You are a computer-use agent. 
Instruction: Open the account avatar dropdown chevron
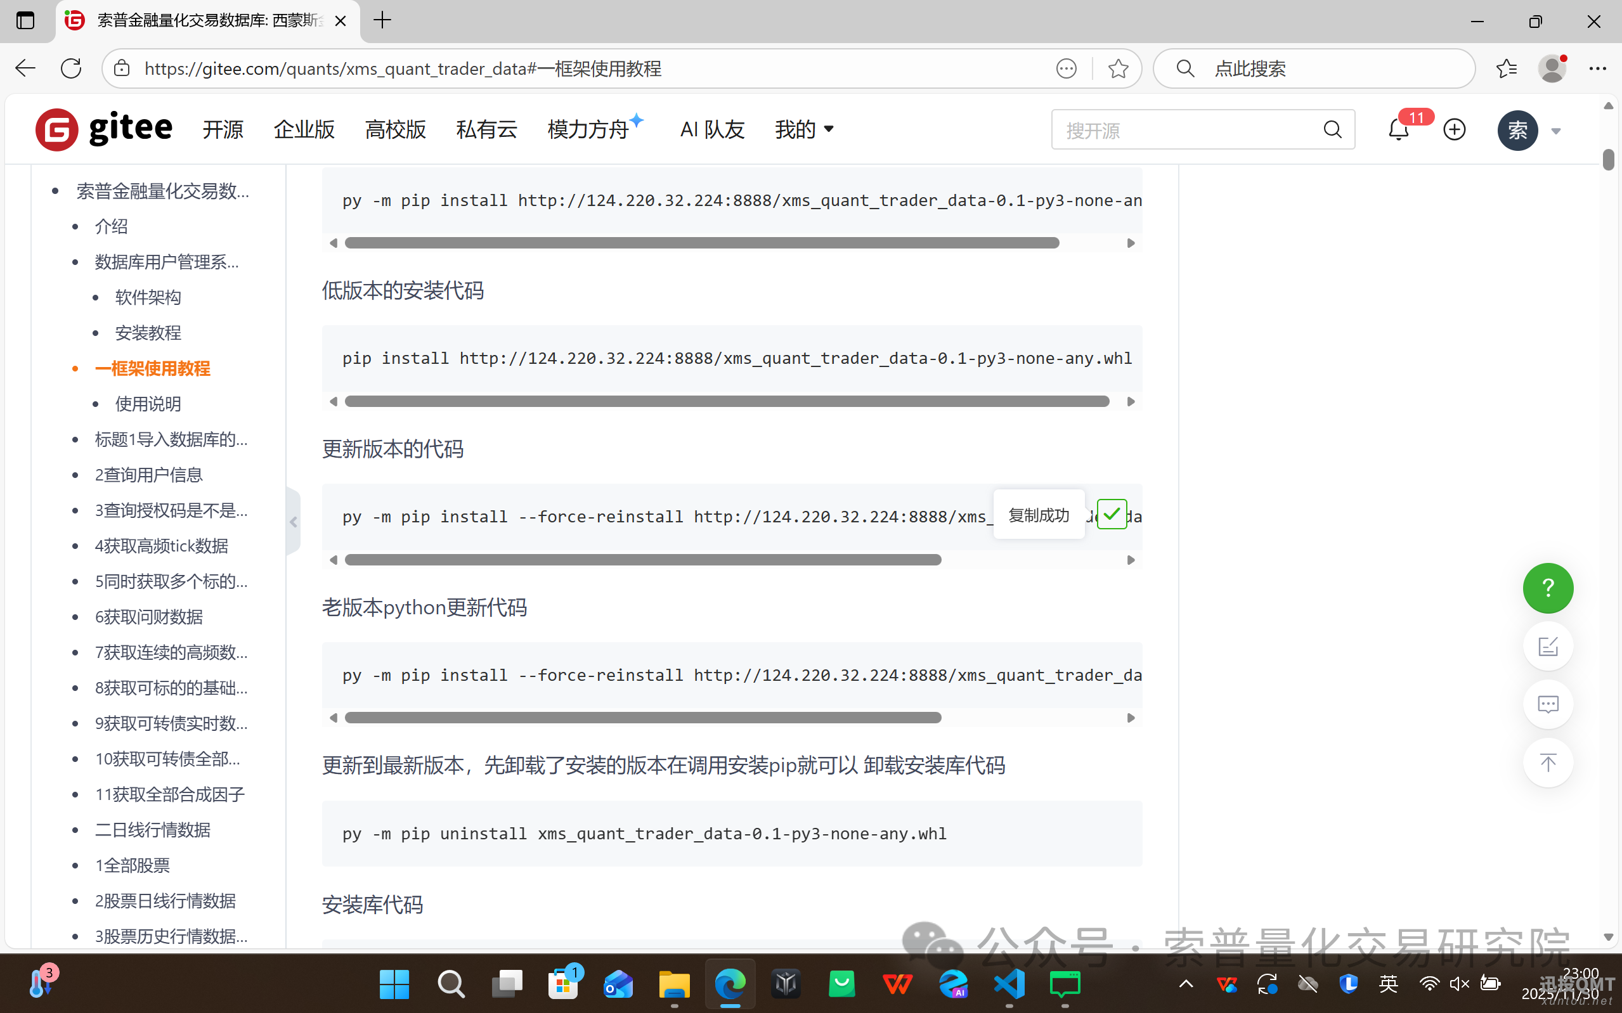(1557, 130)
